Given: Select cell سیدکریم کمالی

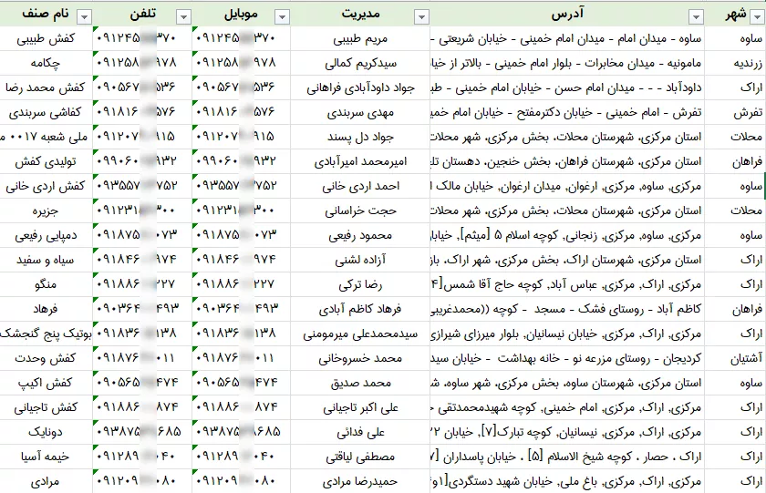Looking at the screenshot, I should (x=360, y=63).
